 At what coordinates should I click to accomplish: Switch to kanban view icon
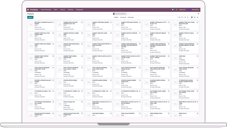click(192, 18)
